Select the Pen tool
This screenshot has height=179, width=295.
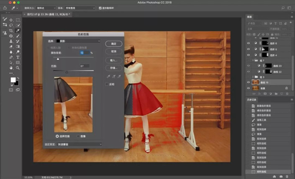pos(10,57)
